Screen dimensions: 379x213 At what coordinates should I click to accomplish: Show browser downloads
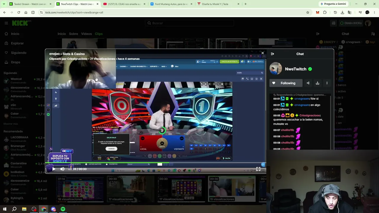point(342,12)
